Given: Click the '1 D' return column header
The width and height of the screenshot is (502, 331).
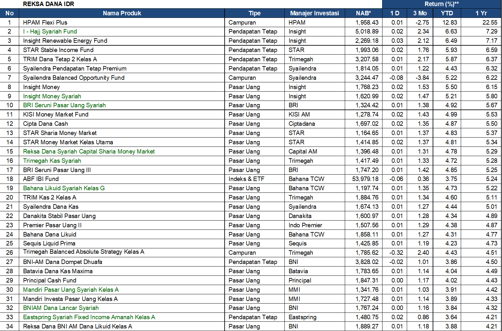Looking at the screenshot, I should pyautogui.click(x=395, y=13).
